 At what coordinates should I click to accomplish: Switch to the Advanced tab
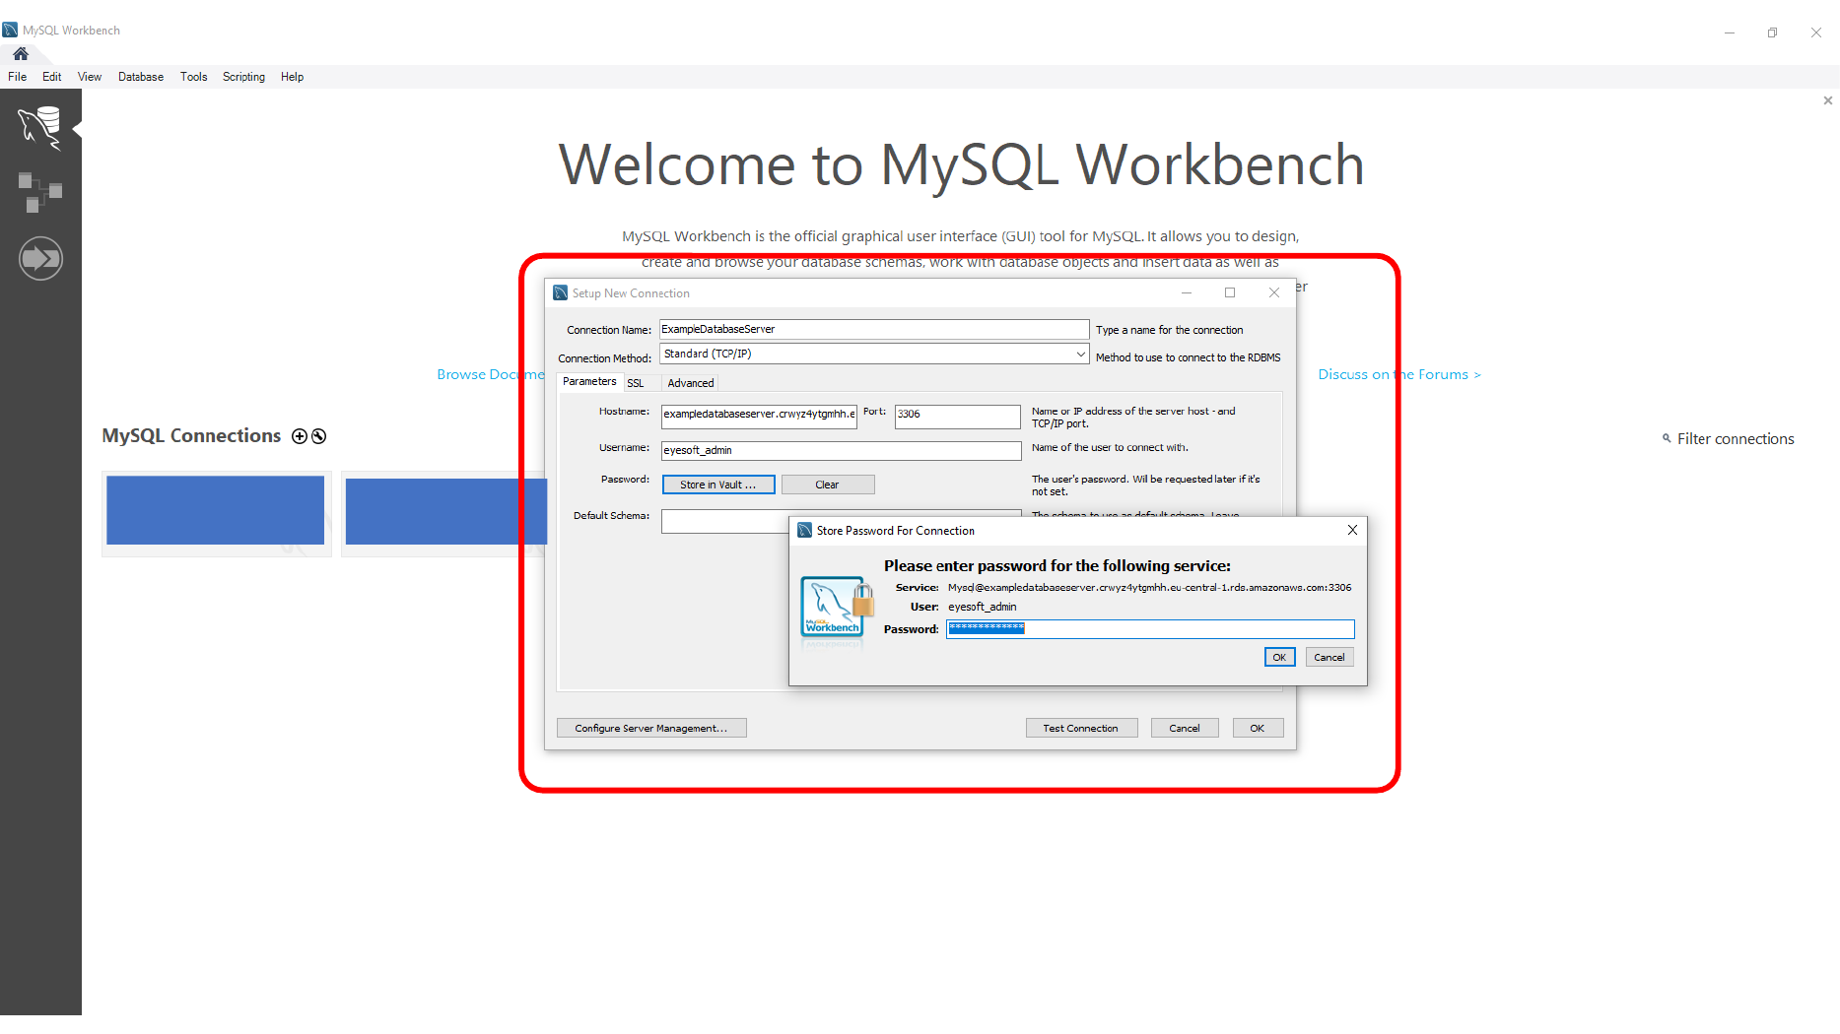tap(690, 383)
